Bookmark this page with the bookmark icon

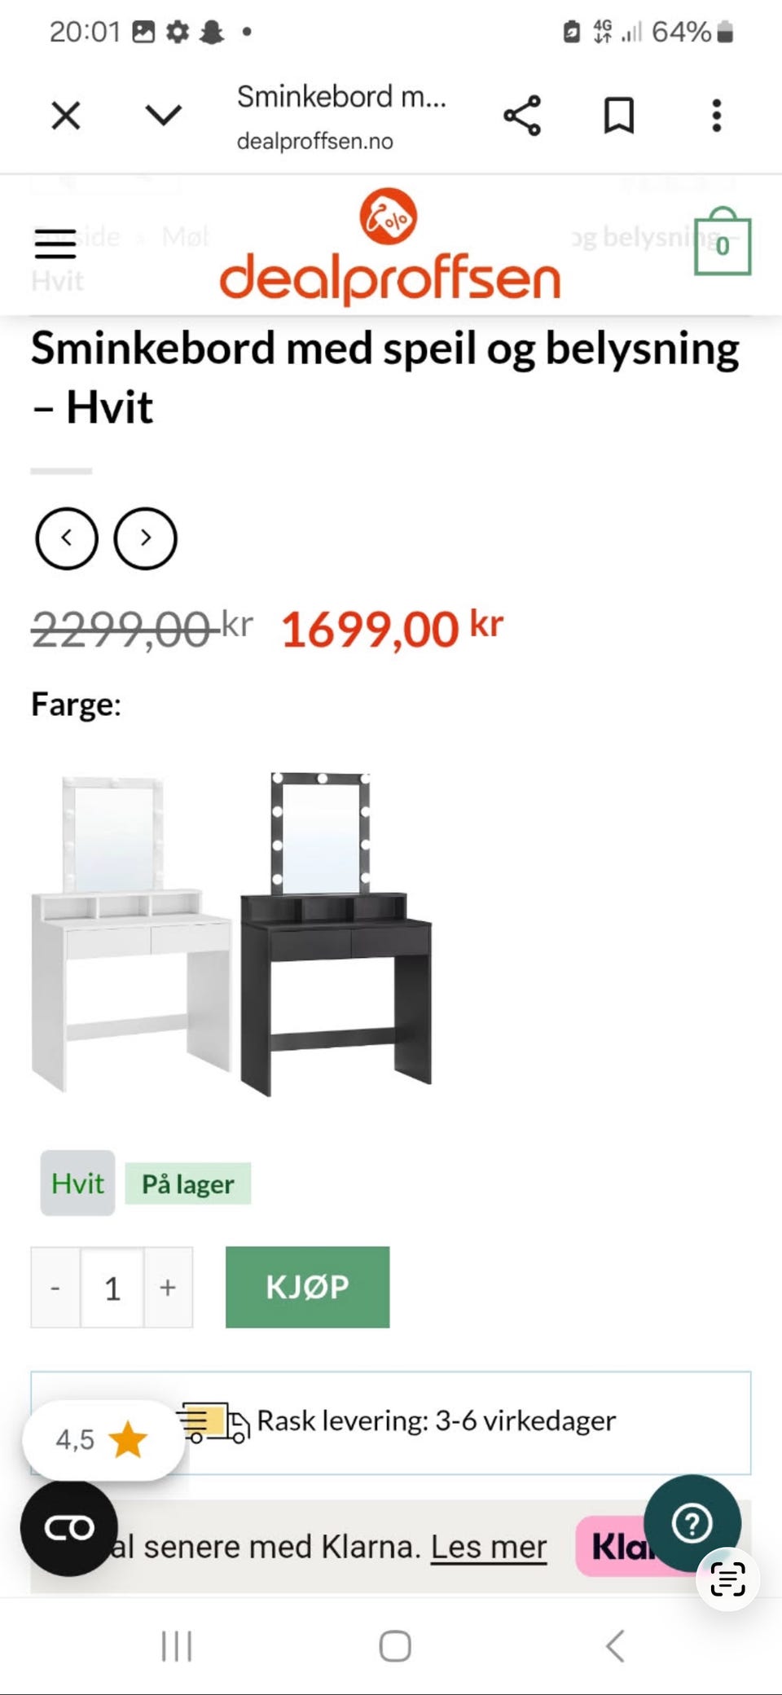tap(619, 116)
